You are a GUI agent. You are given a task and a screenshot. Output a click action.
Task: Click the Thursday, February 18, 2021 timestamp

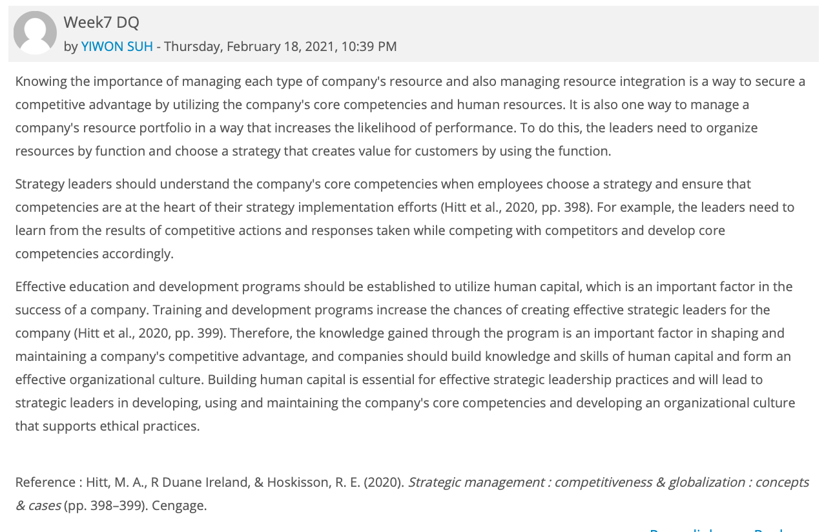[x=280, y=46]
